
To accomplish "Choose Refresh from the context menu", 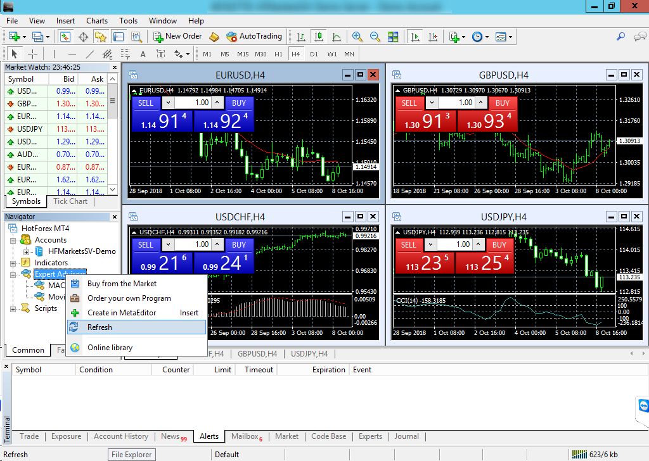I will click(100, 327).
